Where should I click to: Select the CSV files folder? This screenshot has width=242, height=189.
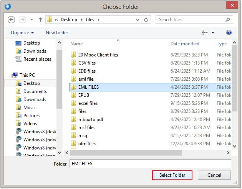(87, 63)
